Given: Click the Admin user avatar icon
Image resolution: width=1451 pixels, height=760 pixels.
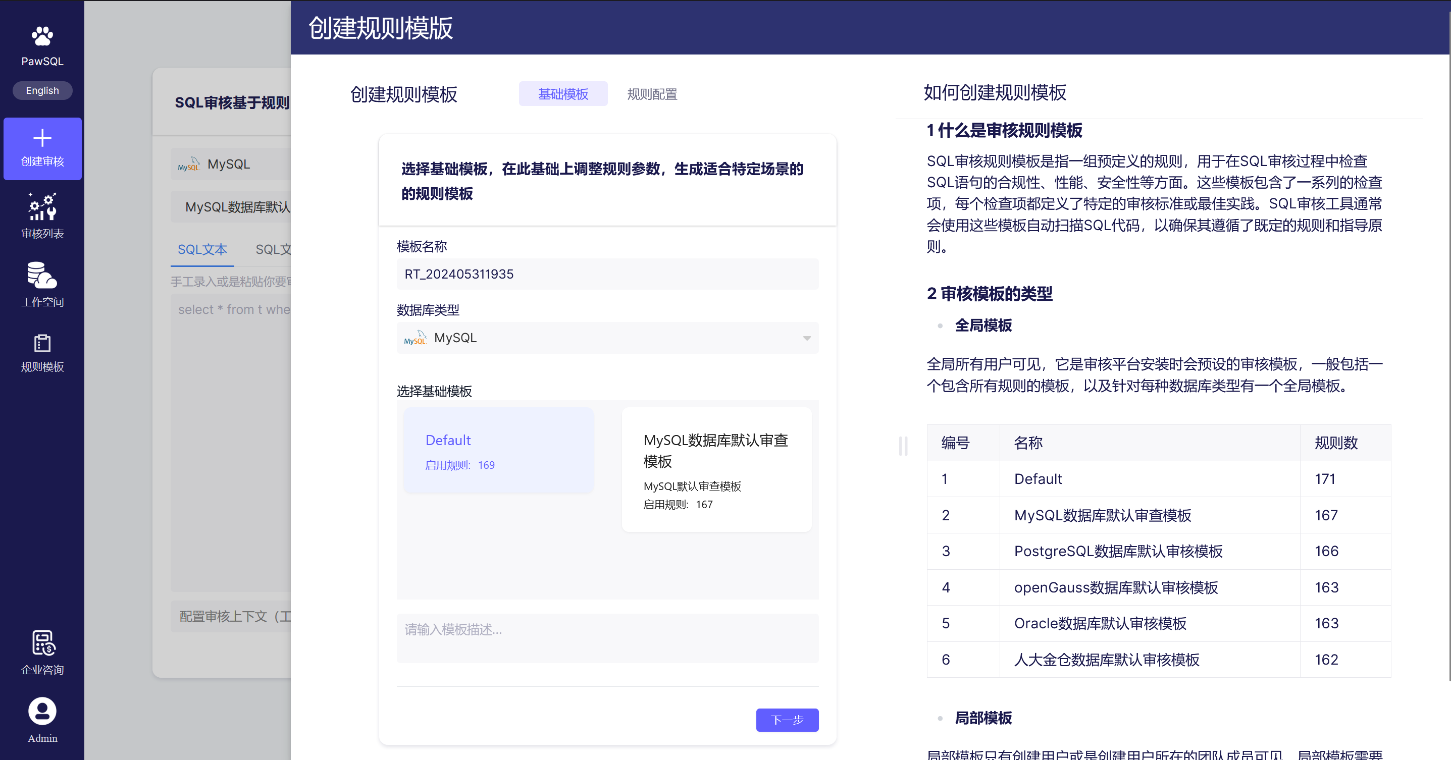Looking at the screenshot, I should click(42, 711).
